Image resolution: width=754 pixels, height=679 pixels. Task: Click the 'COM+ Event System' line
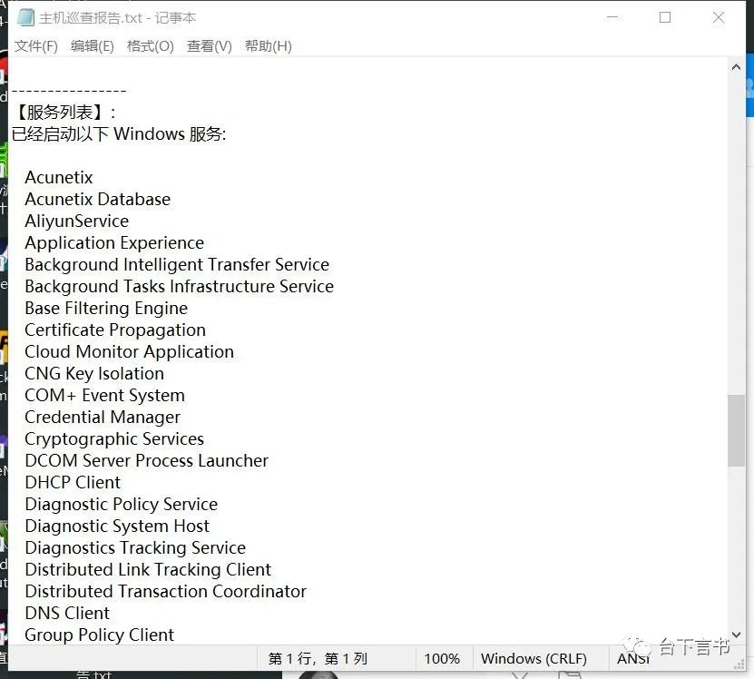click(x=105, y=396)
